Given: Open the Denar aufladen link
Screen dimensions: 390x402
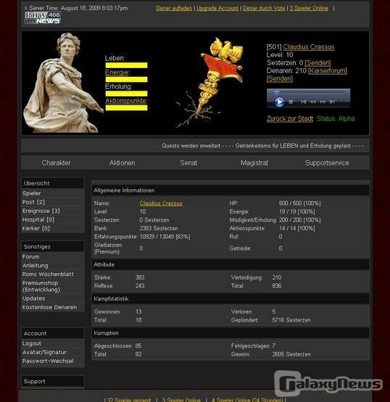Looking at the screenshot, I should click(x=174, y=8).
